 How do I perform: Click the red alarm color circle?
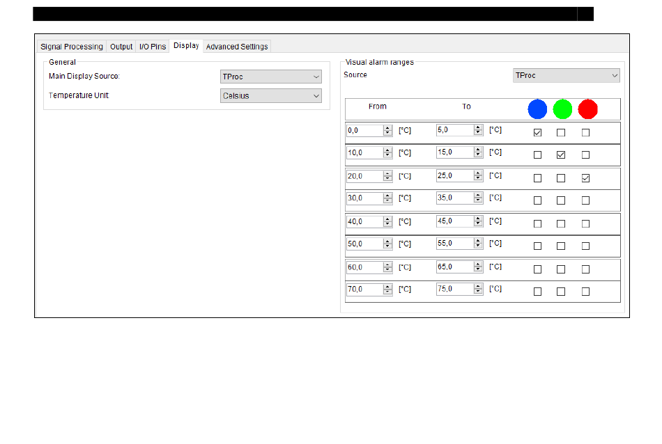[x=588, y=109]
